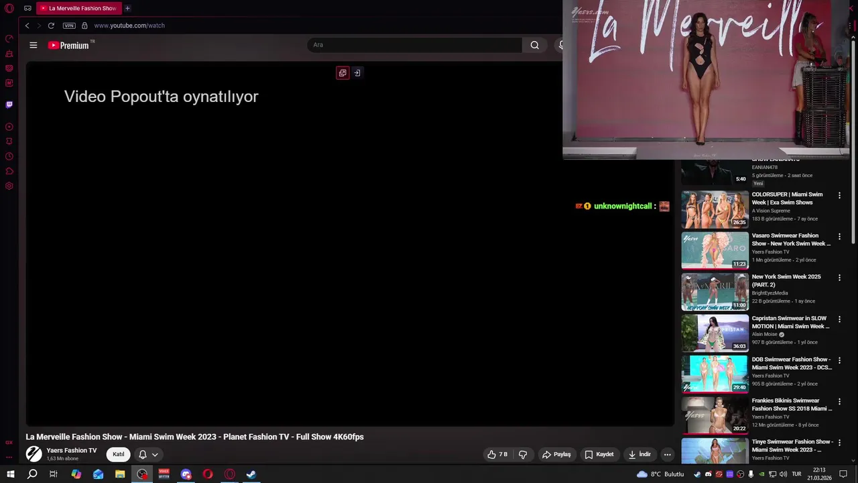
Task: Open Steam from the taskbar
Action: 251,474
